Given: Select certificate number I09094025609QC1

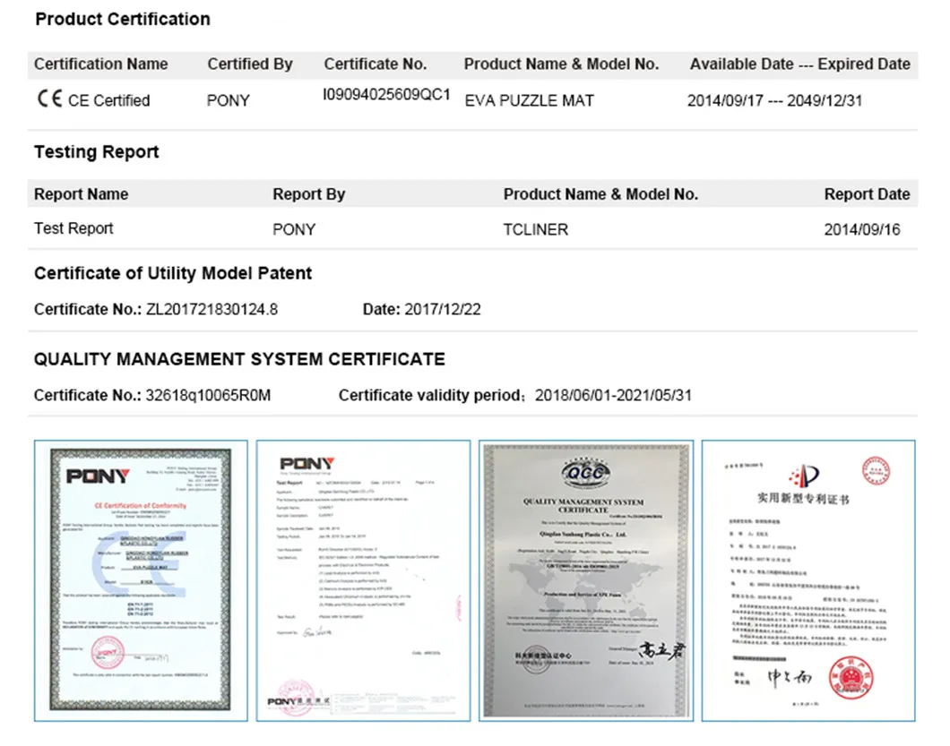Looking at the screenshot, I should pos(386,95).
